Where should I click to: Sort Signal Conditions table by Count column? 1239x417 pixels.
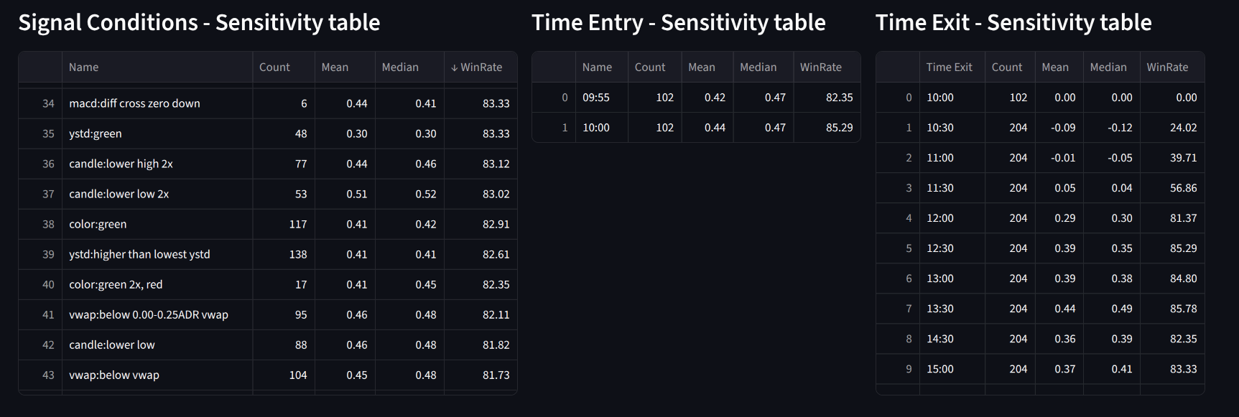274,67
